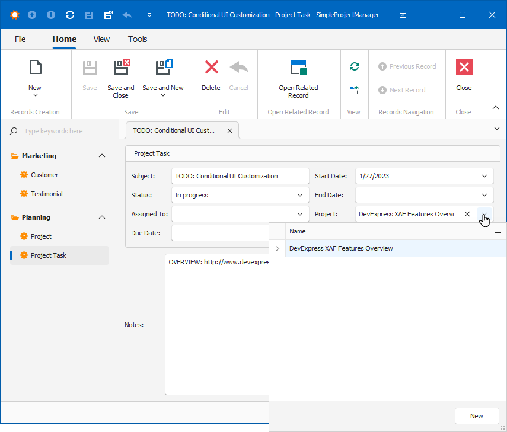Click the navigation search magnifier icon
Image resolution: width=507 pixels, height=432 pixels.
click(x=14, y=131)
